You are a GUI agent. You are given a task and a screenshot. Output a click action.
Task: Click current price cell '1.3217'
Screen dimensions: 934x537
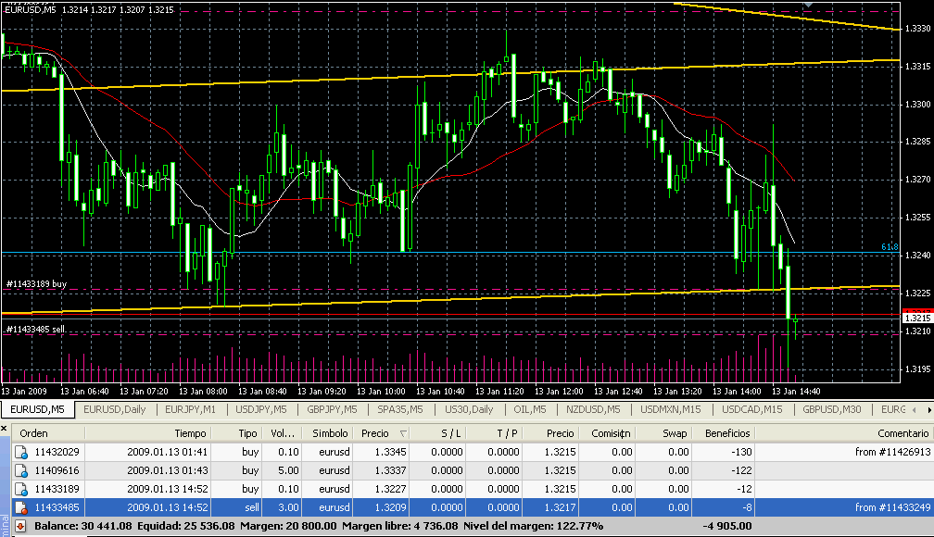561,507
